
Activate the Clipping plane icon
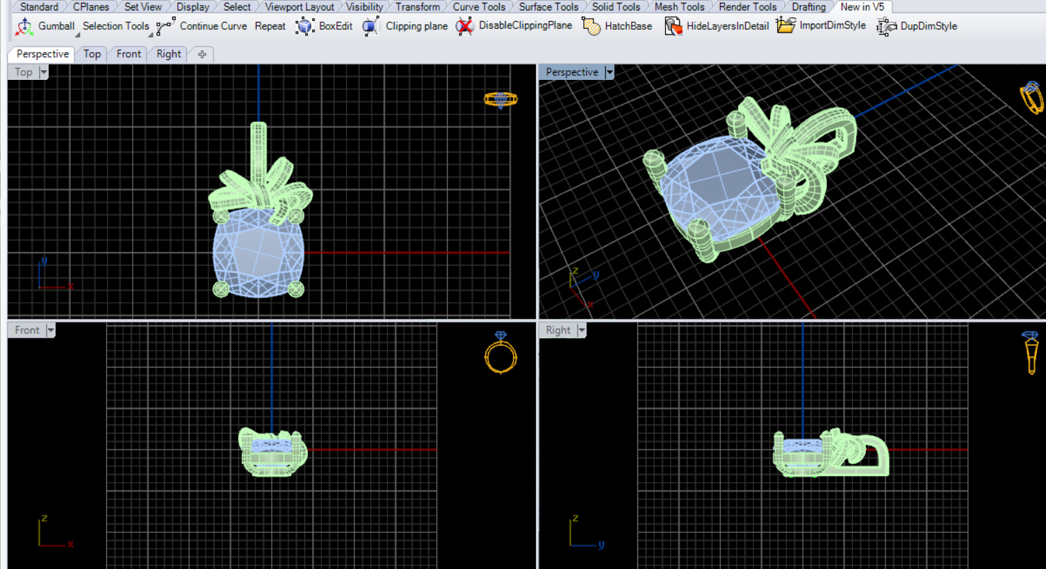371,26
